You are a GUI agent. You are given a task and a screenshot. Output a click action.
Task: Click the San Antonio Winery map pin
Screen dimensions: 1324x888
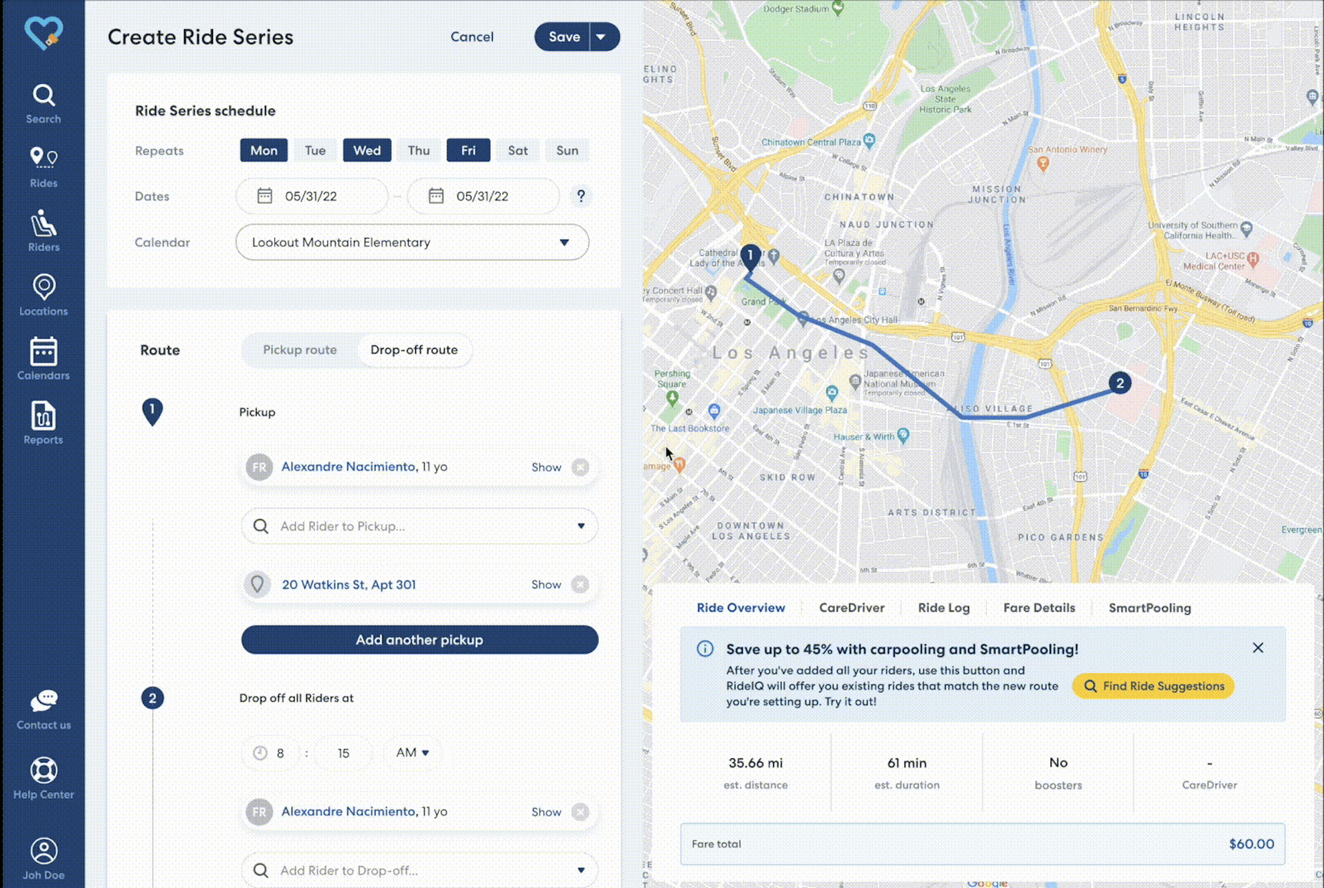tap(1043, 163)
